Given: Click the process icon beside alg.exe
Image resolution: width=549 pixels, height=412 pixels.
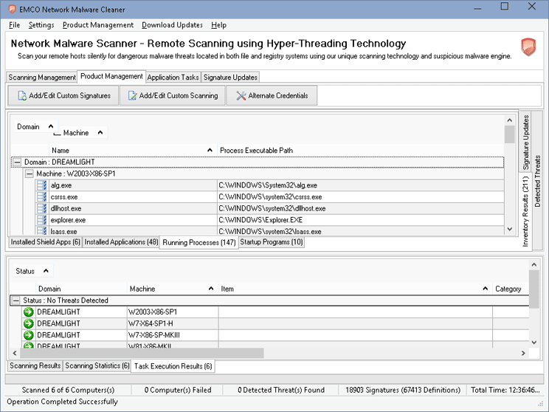Looking at the screenshot, I should 42,185.
